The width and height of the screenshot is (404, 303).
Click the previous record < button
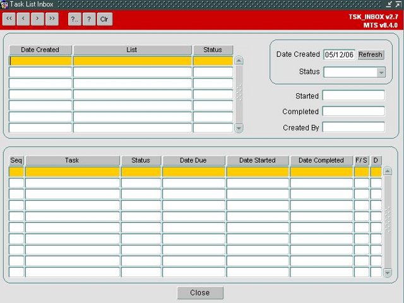click(23, 19)
